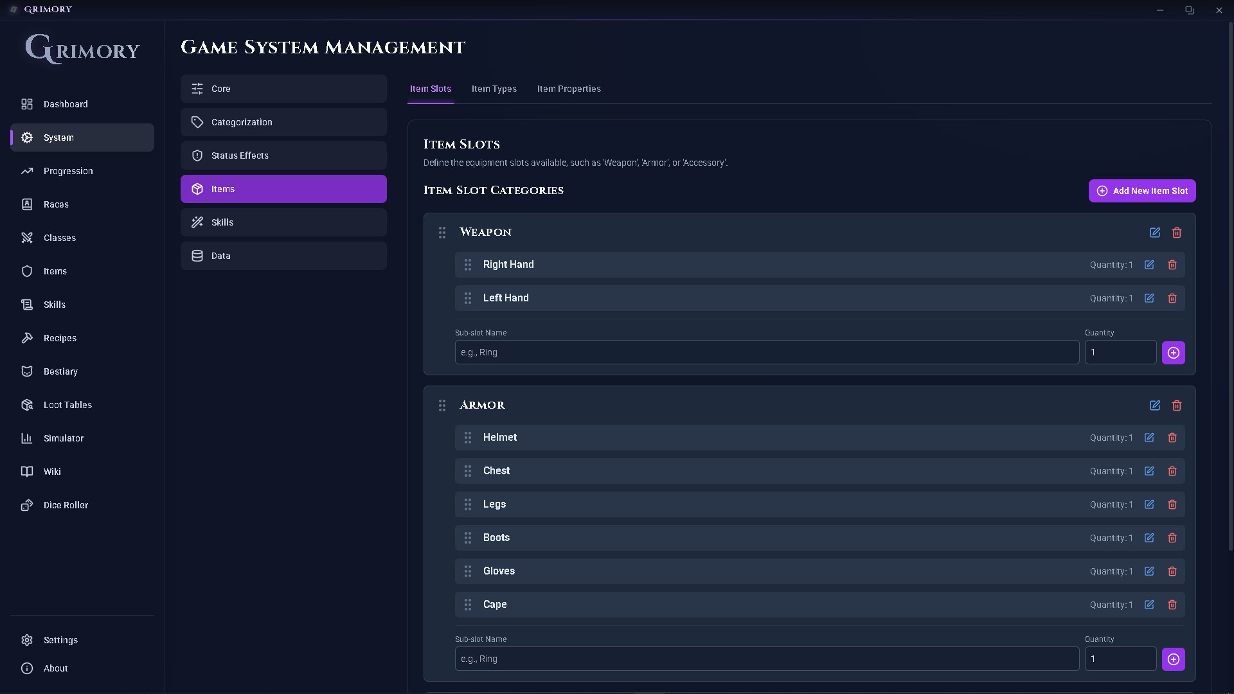The width and height of the screenshot is (1234, 694).
Task: Delete the Armor slot category
Action: tap(1177, 405)
